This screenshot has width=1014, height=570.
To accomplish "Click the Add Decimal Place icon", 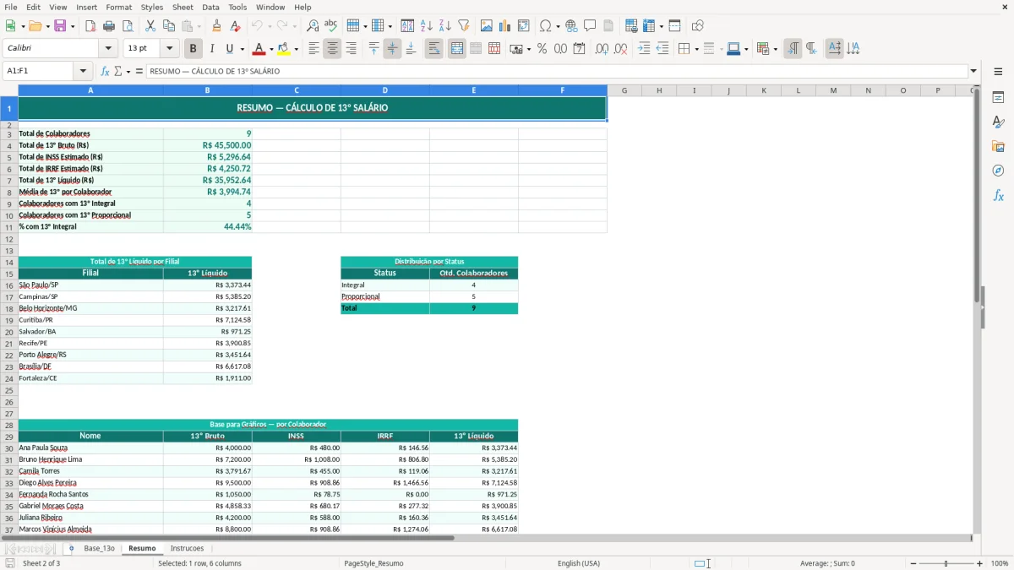I will coord(602,49).
